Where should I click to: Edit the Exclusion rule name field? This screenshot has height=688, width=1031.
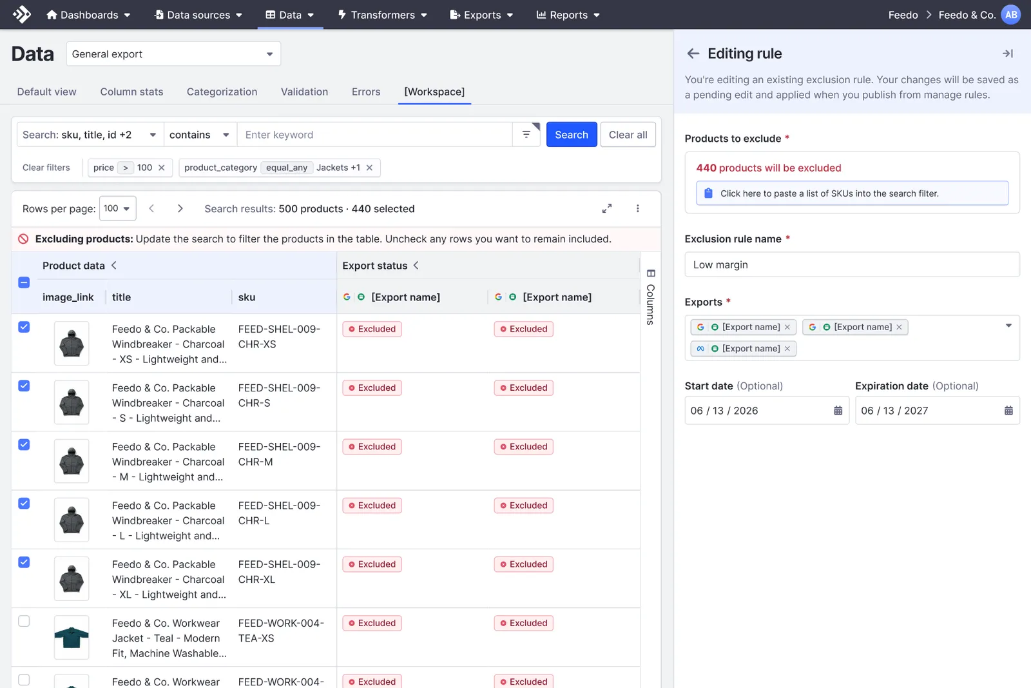pyautogui.click(x=852, y=264)
